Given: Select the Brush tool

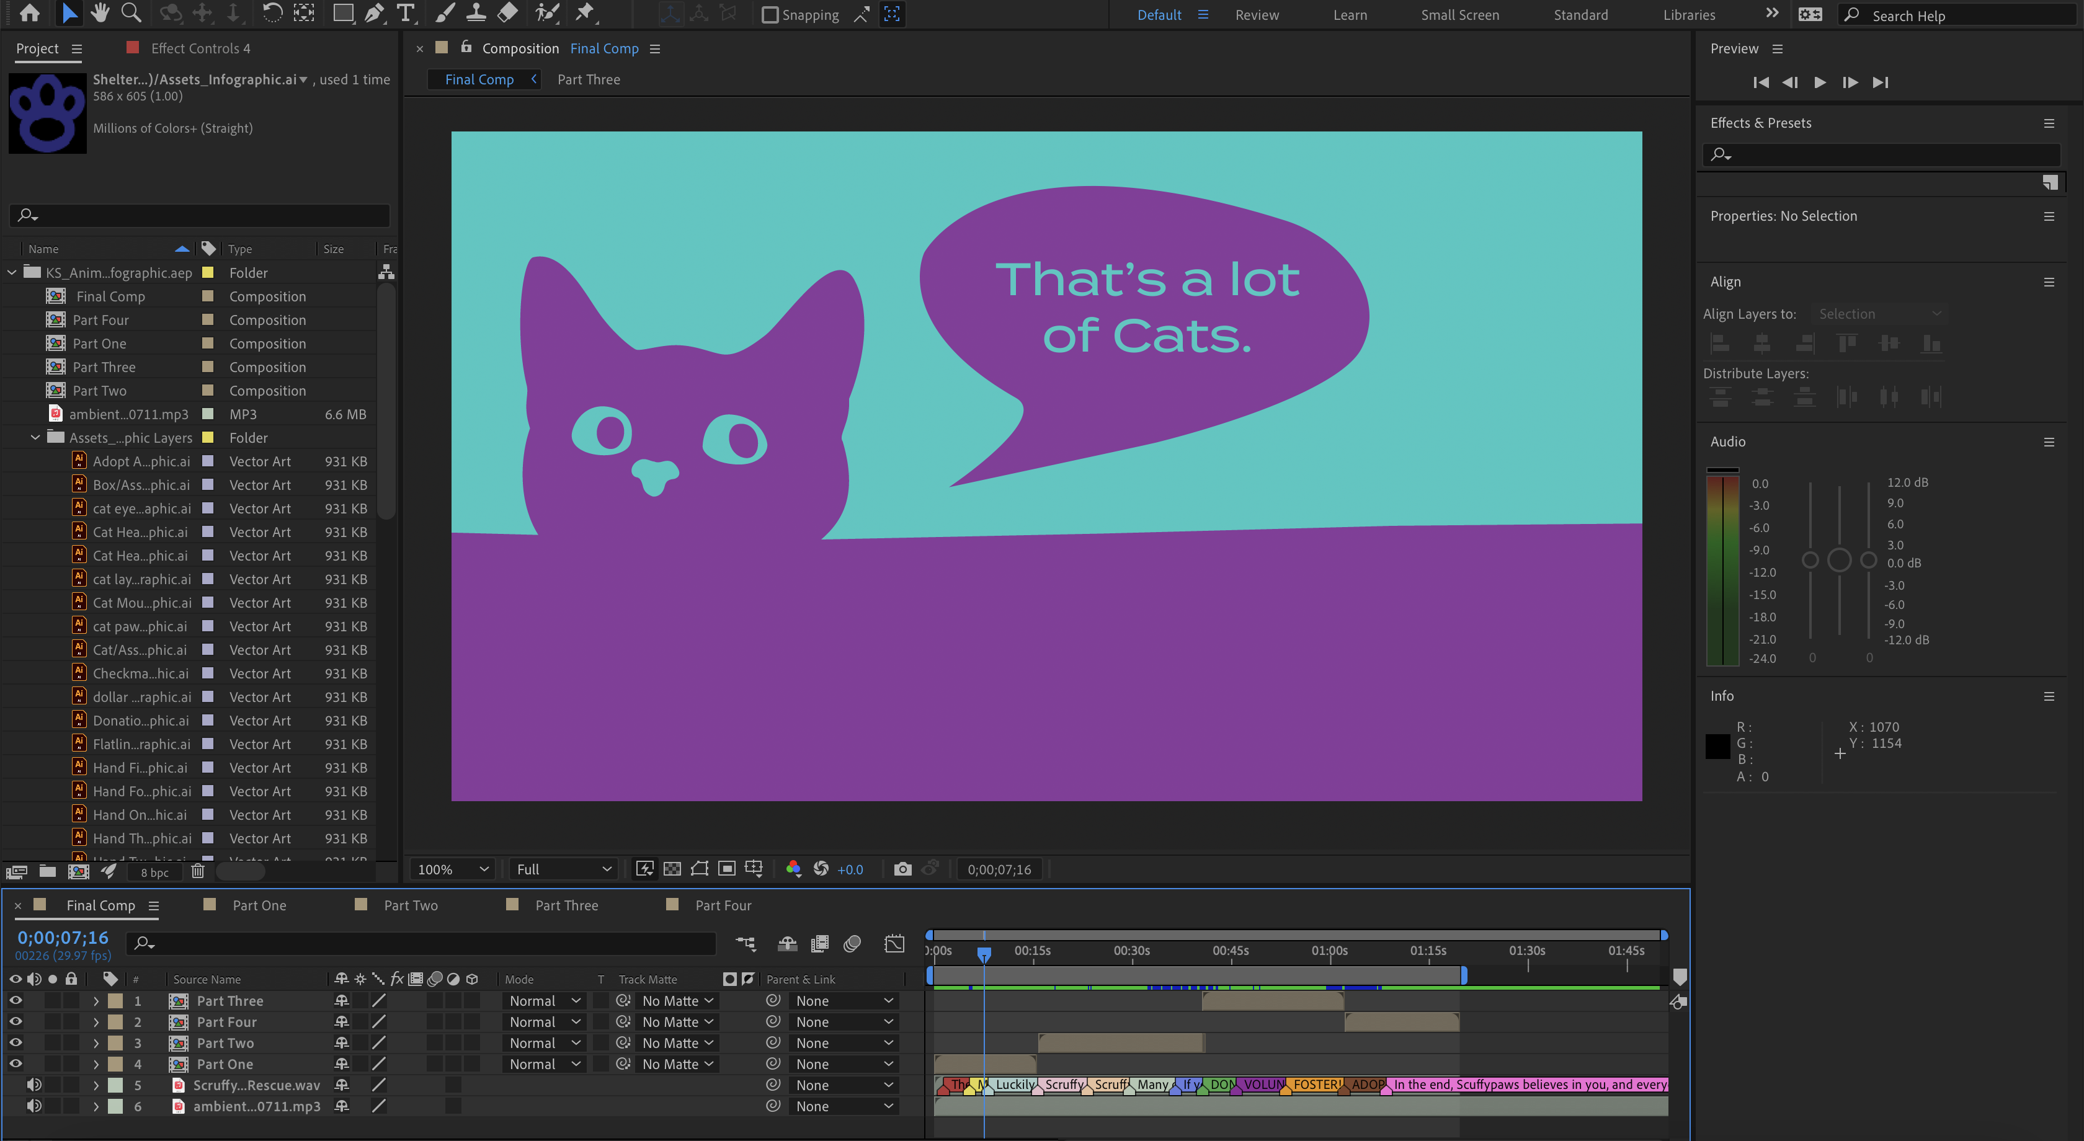Looking at the screenshot, I should click(444, 13).
